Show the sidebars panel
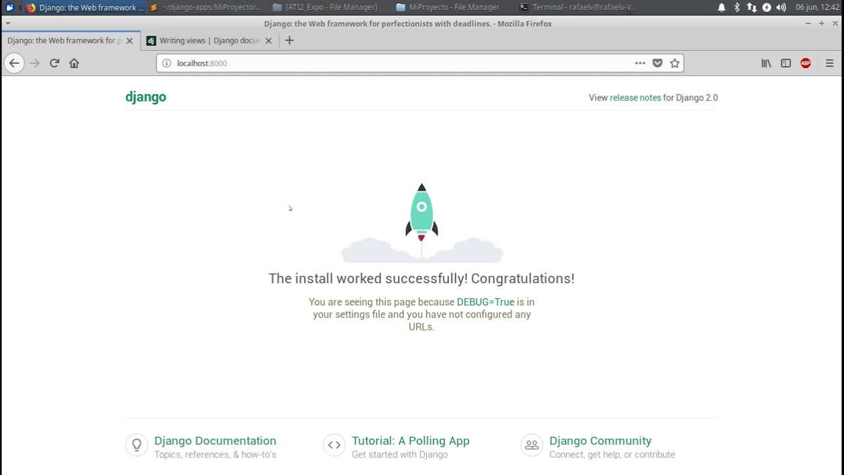Image resolution: width=844 pixels, height=475 pixels. click(x=786, y=63)
